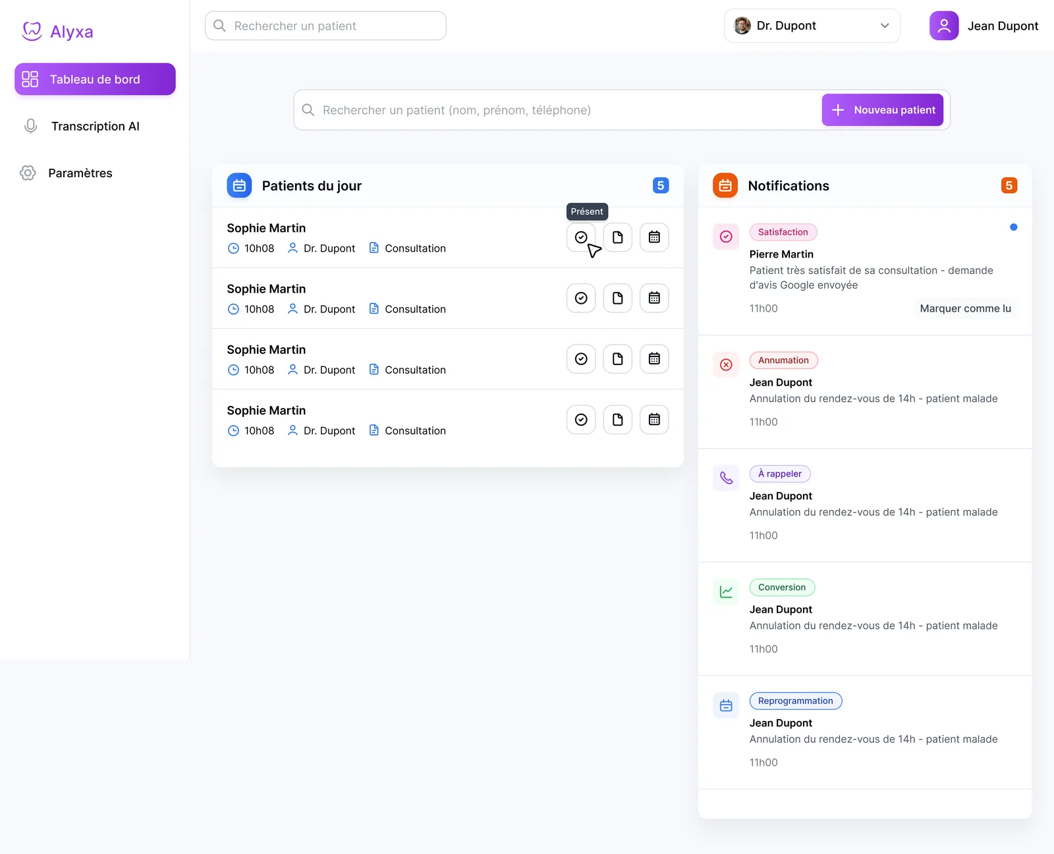Click the pink Satisfaction notification icon
1054x854 pixels.
(x=726, y=237)
